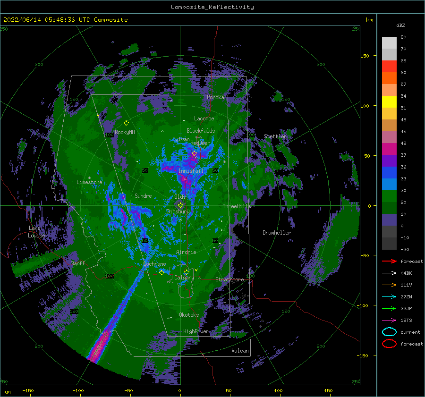Click the Composite_Reflectivity title
The width and height of the screenshot is (425, 397).
tap(212, 7)
